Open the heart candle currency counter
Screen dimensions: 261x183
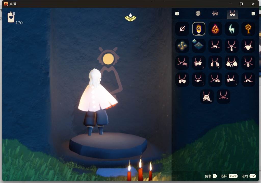click(x=15, y=18)
